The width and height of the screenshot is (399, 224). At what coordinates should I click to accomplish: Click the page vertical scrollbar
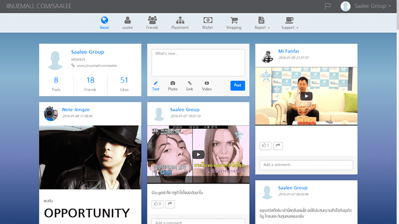click(397, 15)
